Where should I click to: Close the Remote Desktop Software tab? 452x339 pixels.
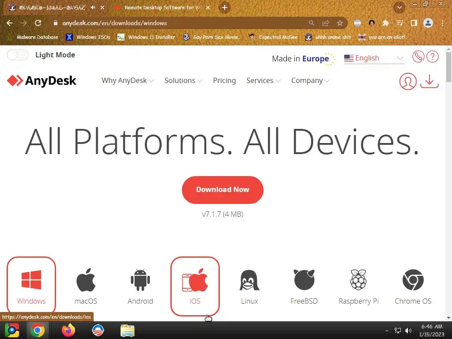pos(208,8)
